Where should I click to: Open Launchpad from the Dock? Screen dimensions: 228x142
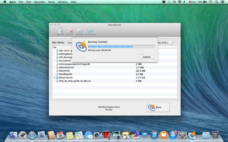(x=23, y=135)
